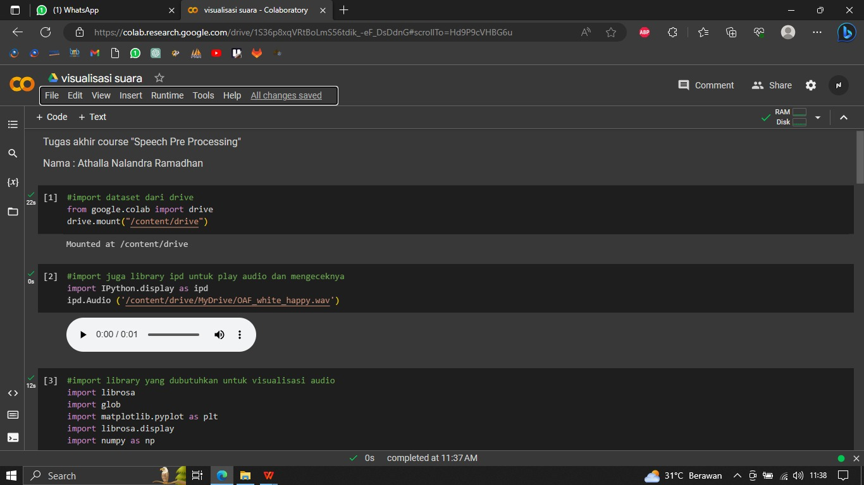Screen dimensions: 864x485
Task: Open the Windows Start menu
Action: 11,476
